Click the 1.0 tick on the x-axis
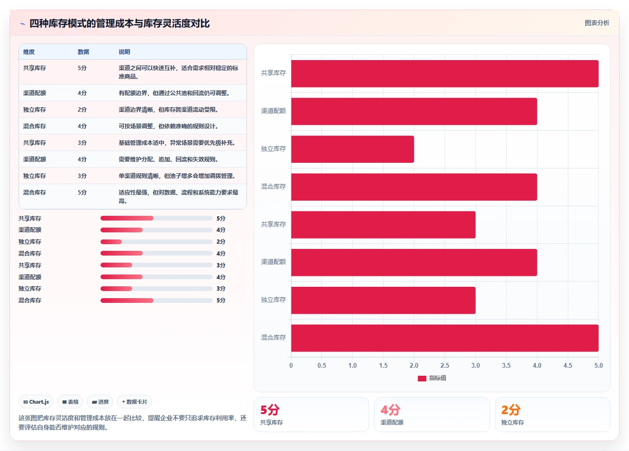629x451 pixels. click(x=353, y=365)
